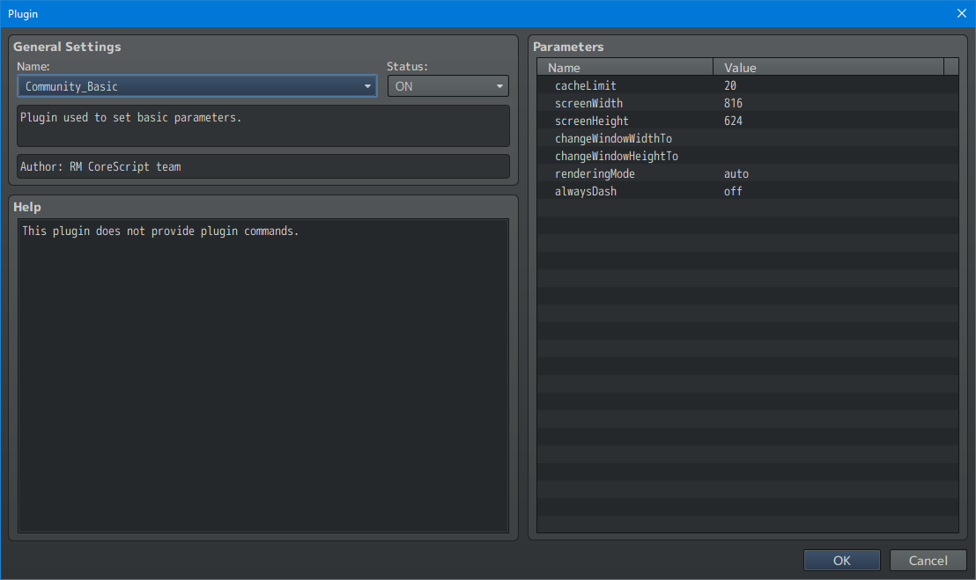Select the screenHeight parameter row

[x=748, y=121]
